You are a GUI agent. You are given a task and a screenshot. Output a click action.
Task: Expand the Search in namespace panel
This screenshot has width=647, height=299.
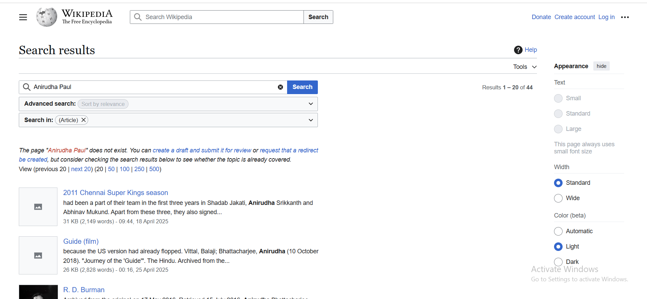click(310, 120)
